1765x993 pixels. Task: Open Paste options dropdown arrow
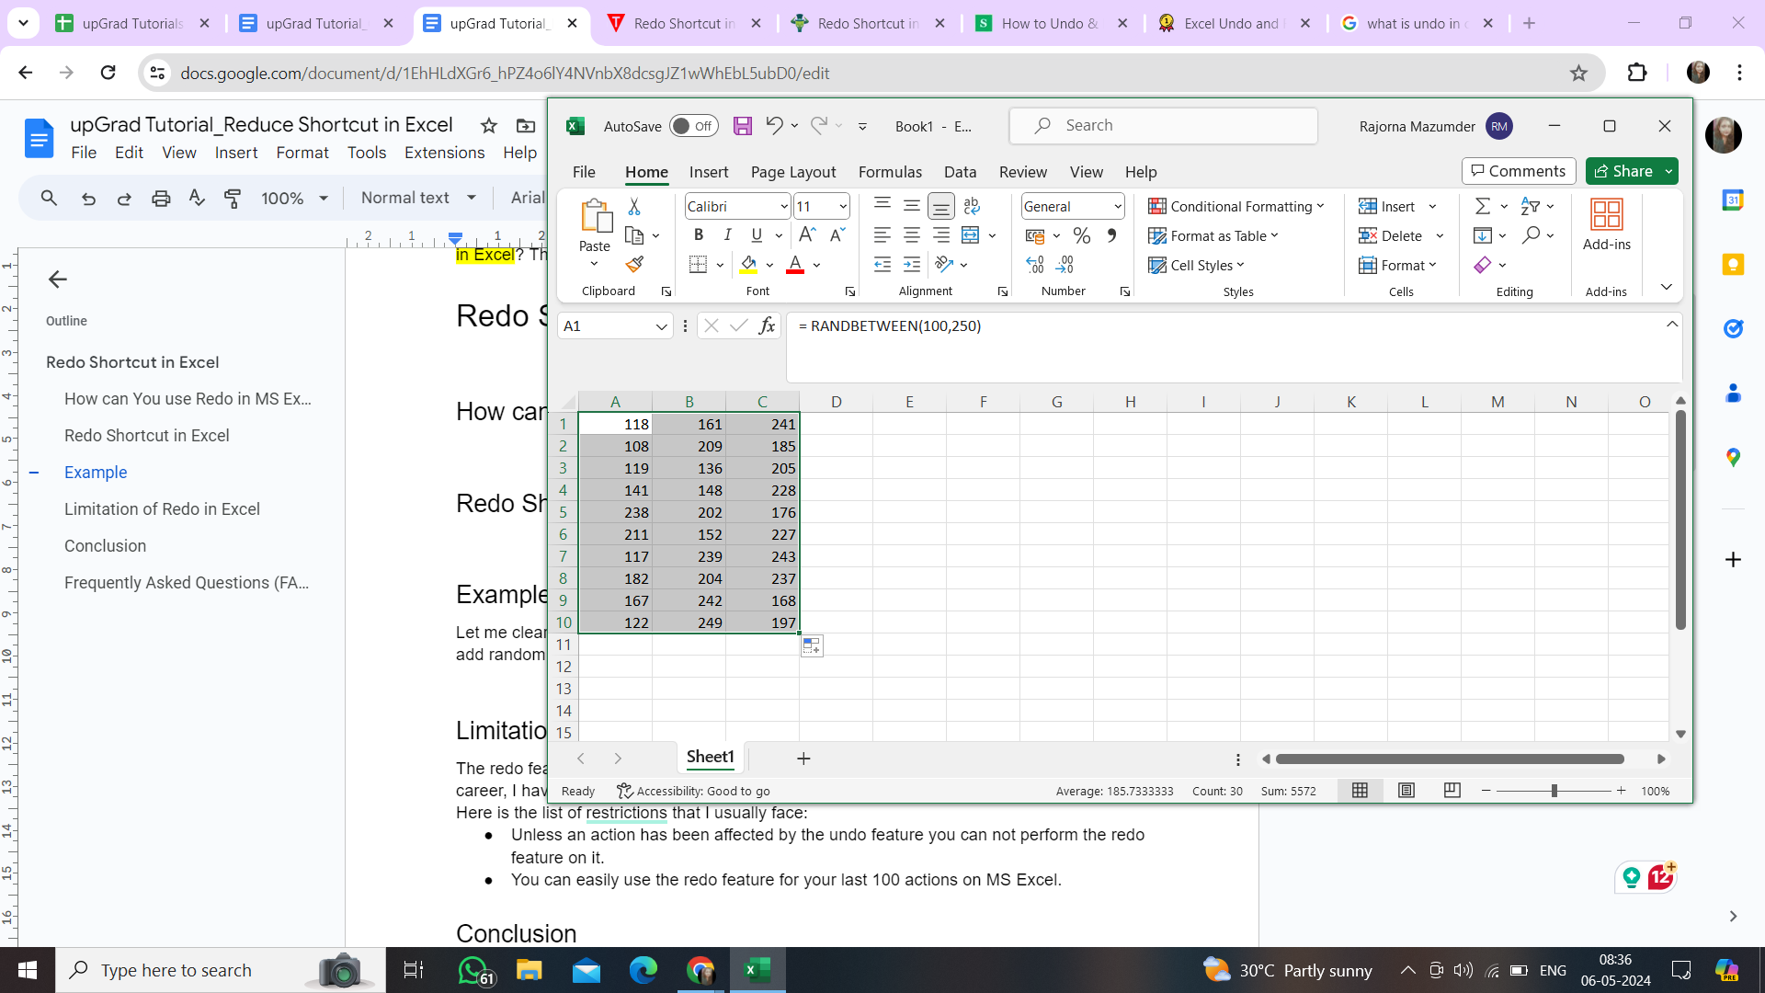[595, 265]
